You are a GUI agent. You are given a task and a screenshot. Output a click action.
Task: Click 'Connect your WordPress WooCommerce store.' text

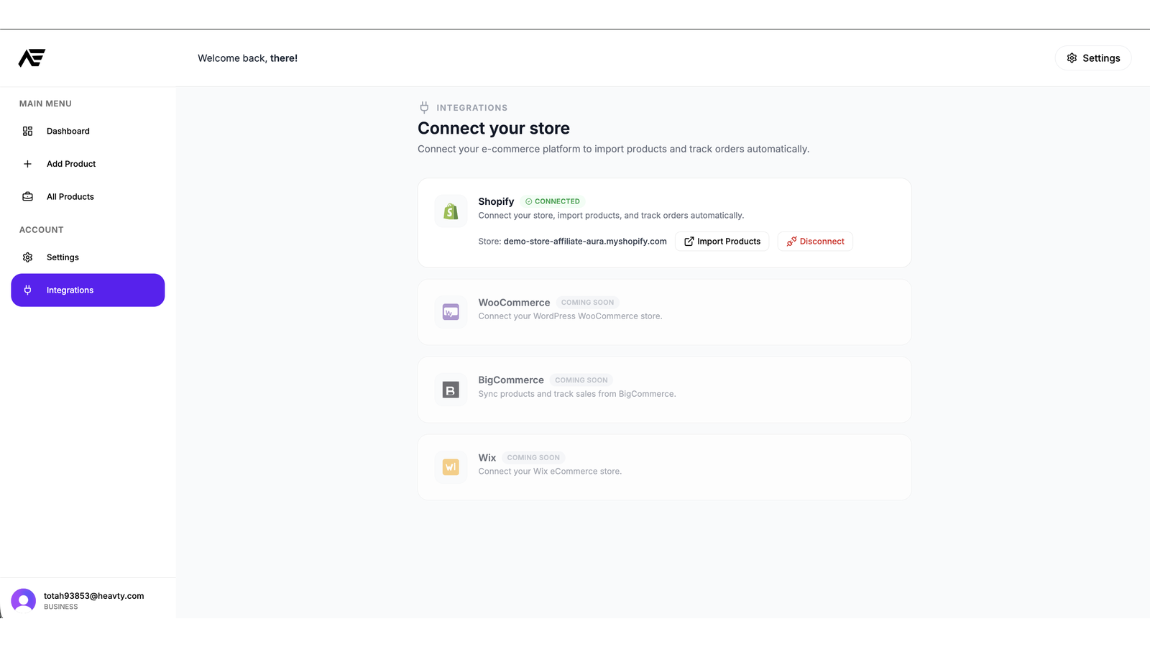click(570, 316)
